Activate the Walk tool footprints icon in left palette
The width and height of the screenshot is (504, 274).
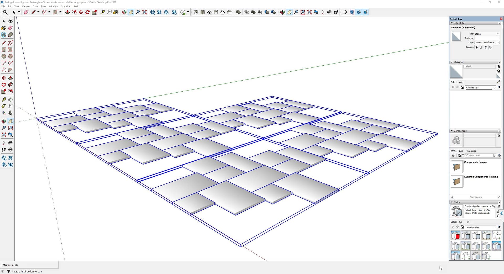pos(4,150)
